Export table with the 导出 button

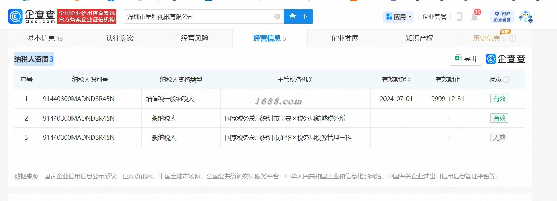tap(465, 59)
